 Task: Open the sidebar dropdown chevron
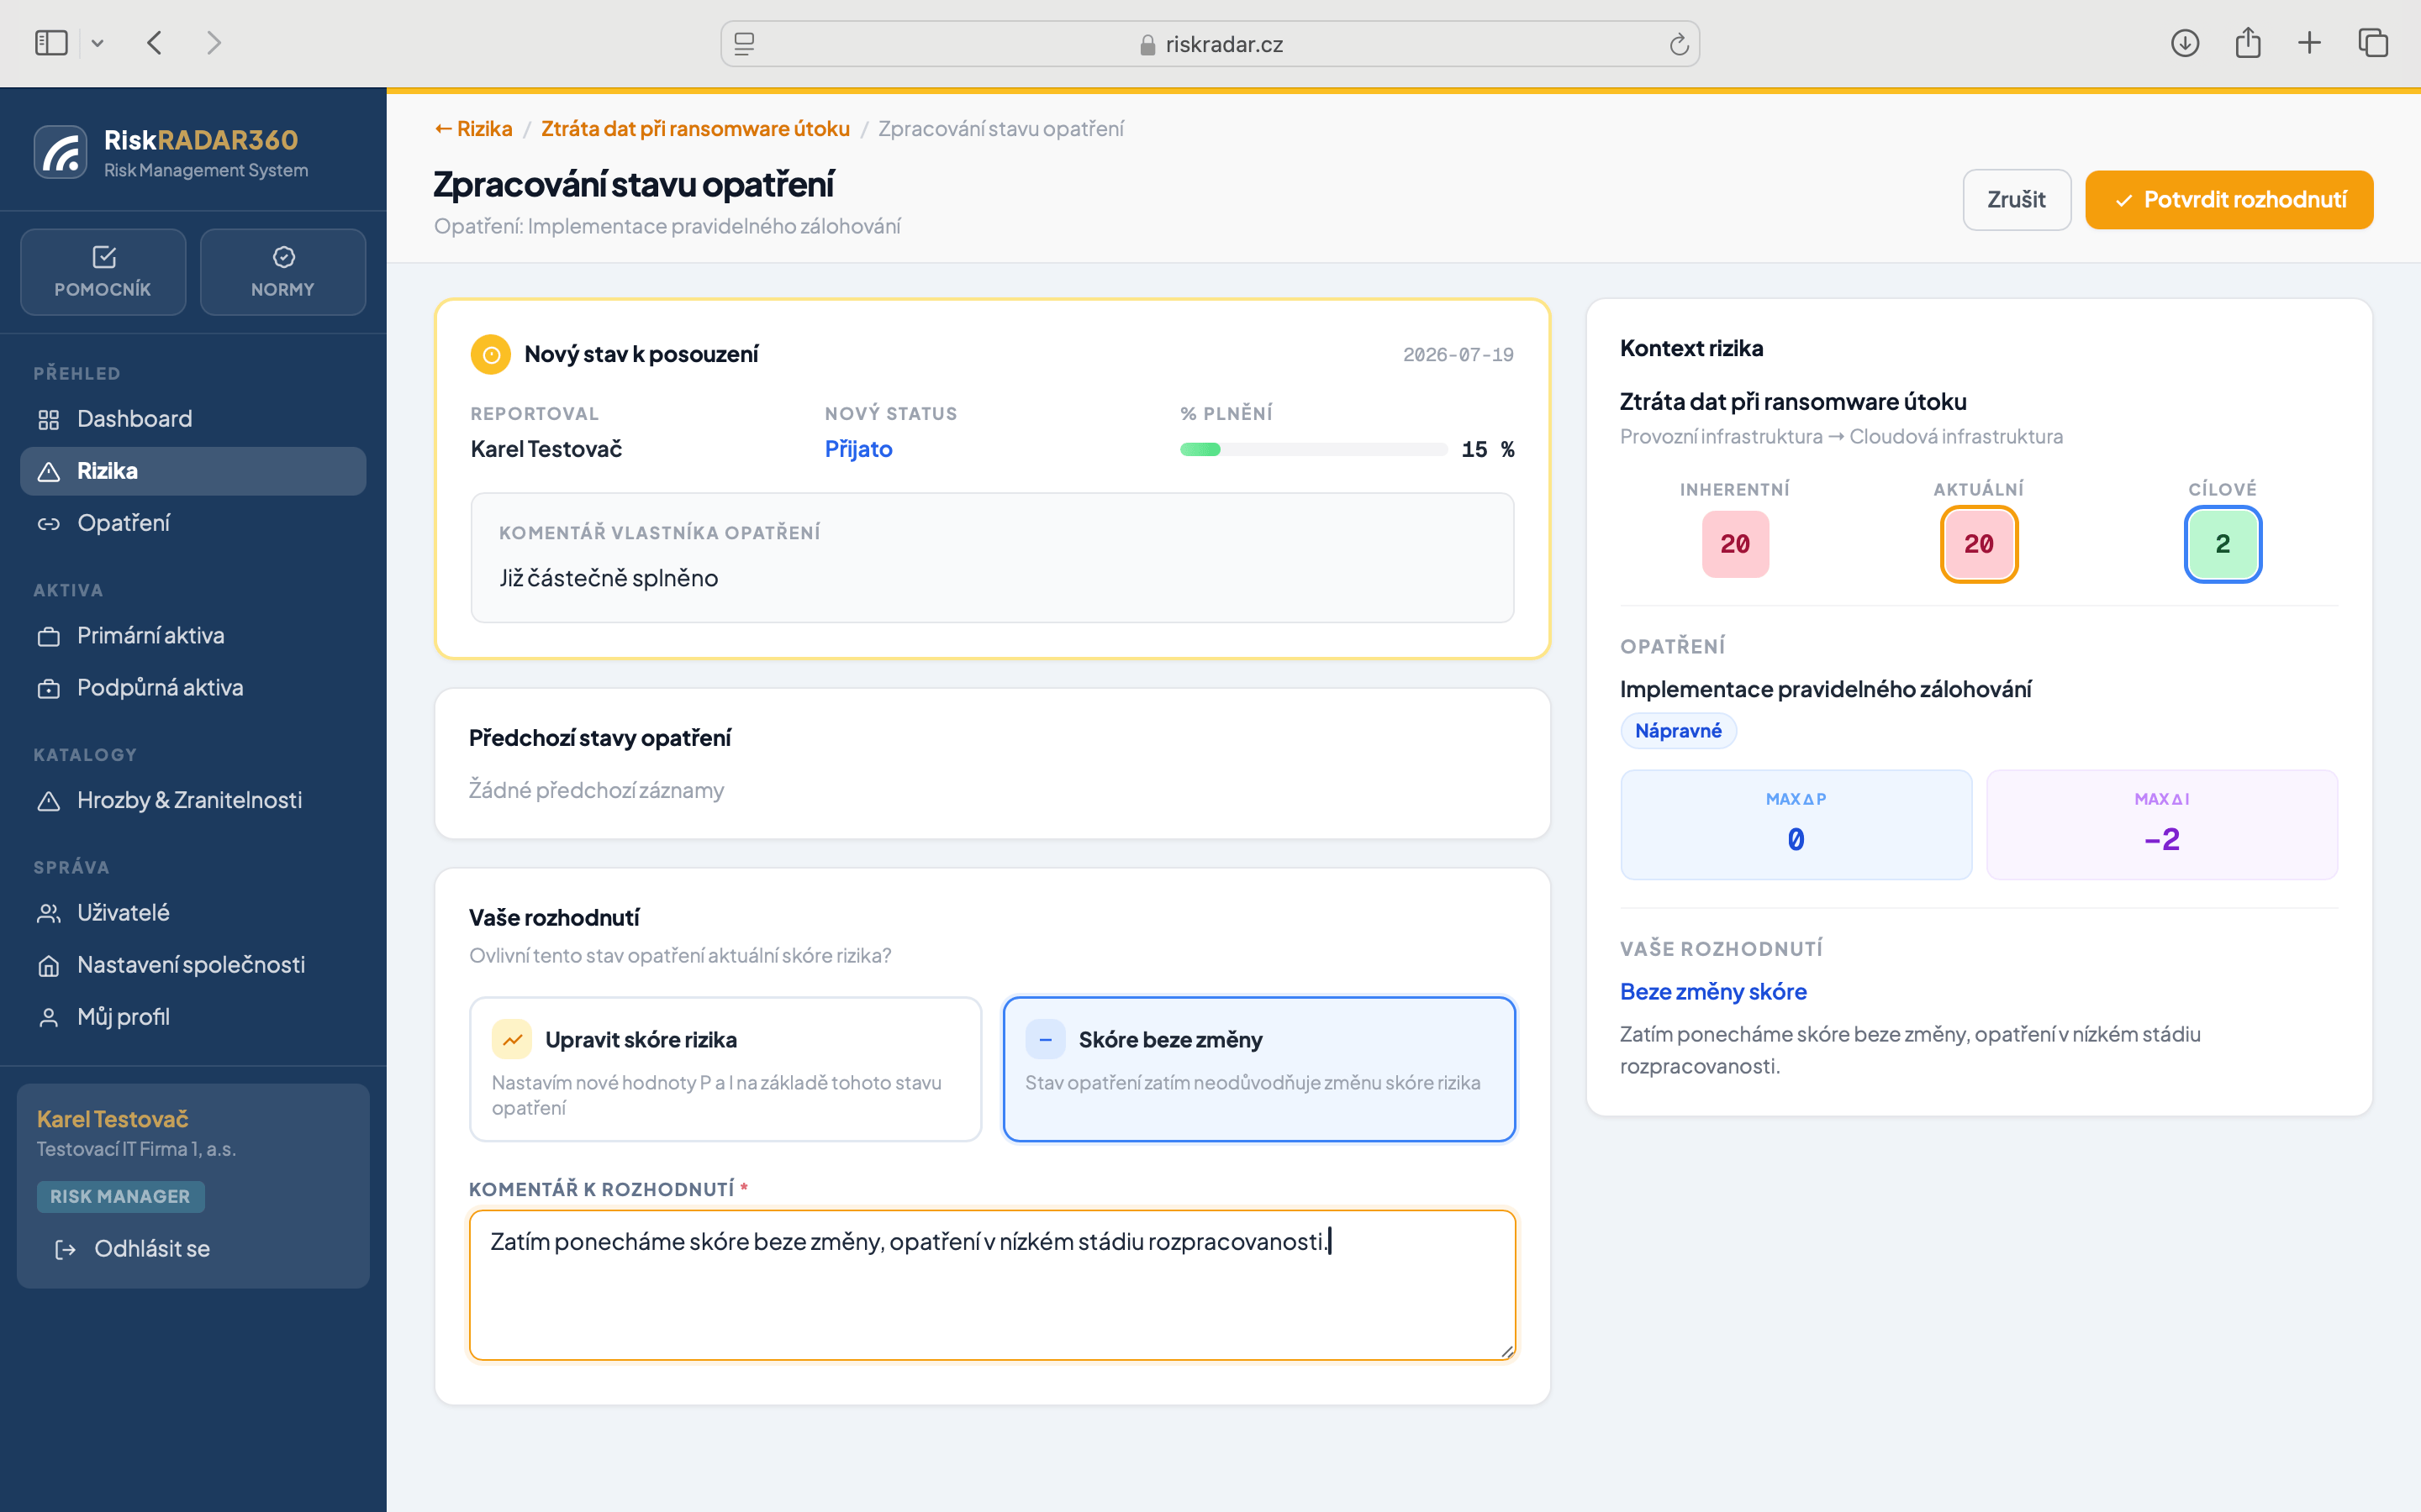[x=97, y=43]
